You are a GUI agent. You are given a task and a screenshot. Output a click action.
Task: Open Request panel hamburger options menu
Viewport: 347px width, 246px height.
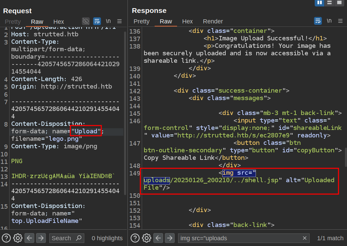click(x=119, y=21)
